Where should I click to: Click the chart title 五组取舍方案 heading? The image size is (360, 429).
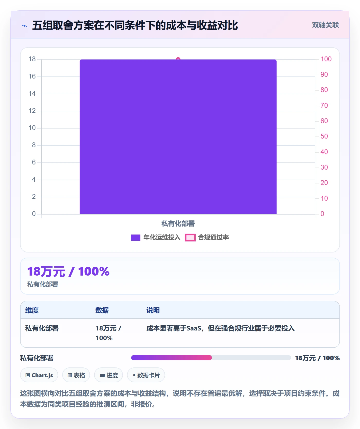tap(135, 25)
